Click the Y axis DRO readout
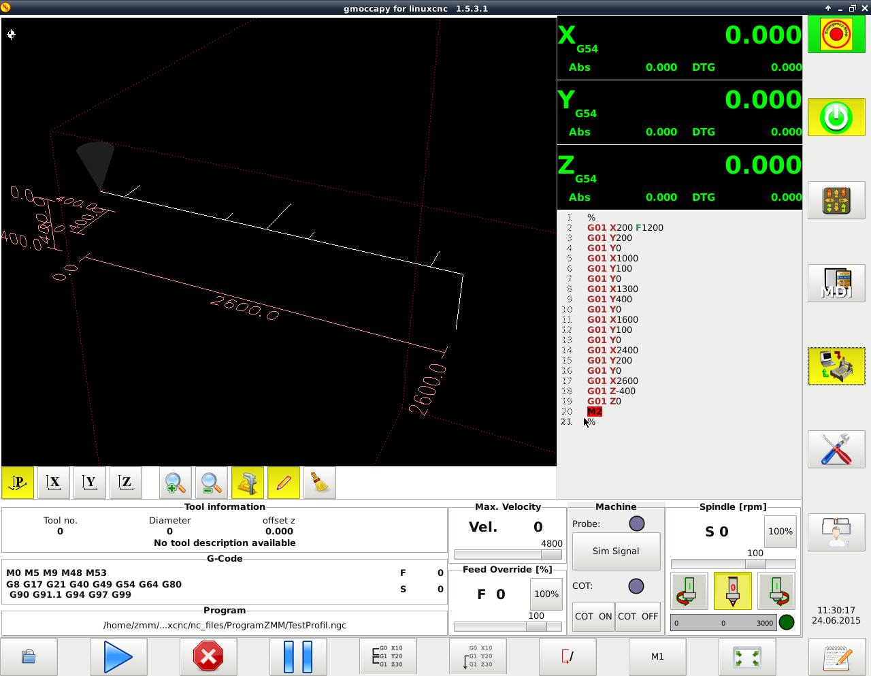The height and width of the screenshot is (676, 871). (x=680, y=112)
